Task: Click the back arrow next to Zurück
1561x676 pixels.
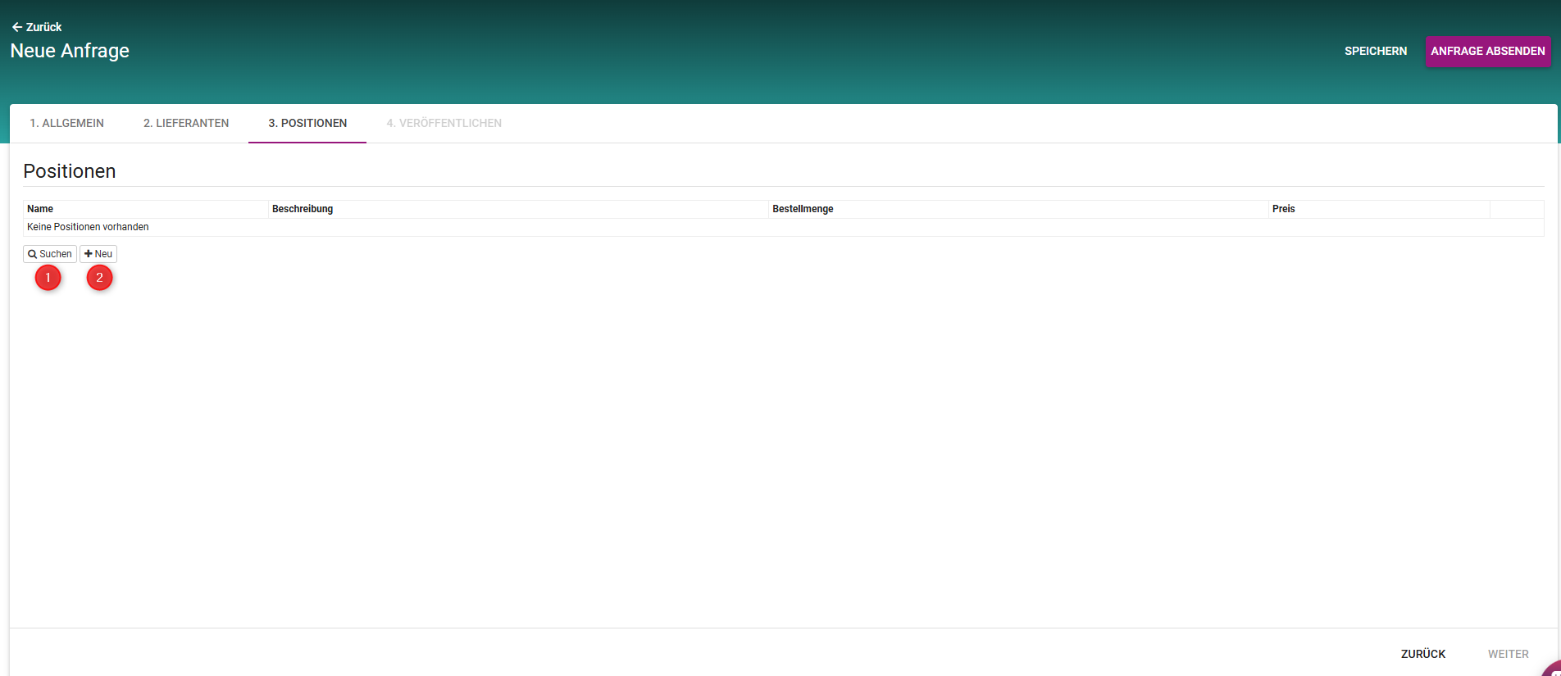Action: pyautogui.click(x=16, y=27)
